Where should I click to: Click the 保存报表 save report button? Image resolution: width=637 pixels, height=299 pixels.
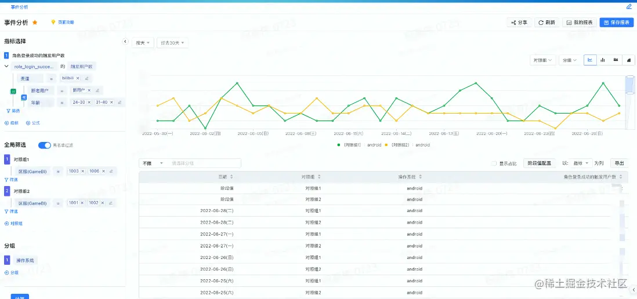[616, 23]
